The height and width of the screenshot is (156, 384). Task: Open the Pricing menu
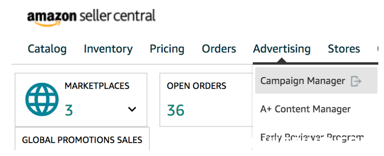[x=167, y=49]
